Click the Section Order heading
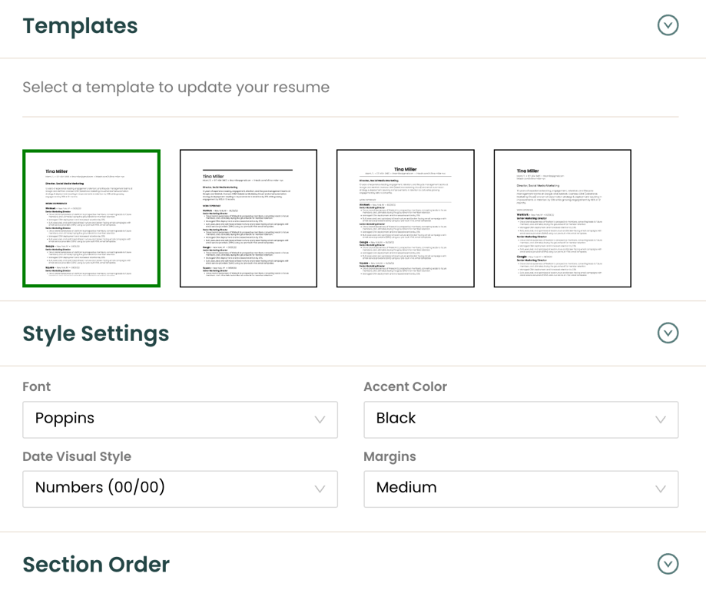Viewport: 706px width, 590px height. click(96, 565)
